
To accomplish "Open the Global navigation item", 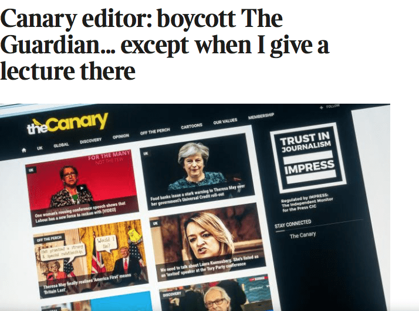I will (x=61, y=145).
